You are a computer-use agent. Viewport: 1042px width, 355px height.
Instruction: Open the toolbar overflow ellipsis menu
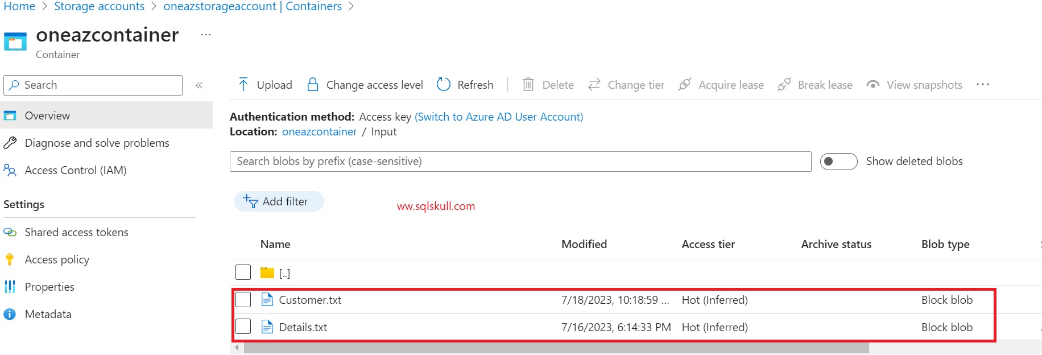[983, 84]
